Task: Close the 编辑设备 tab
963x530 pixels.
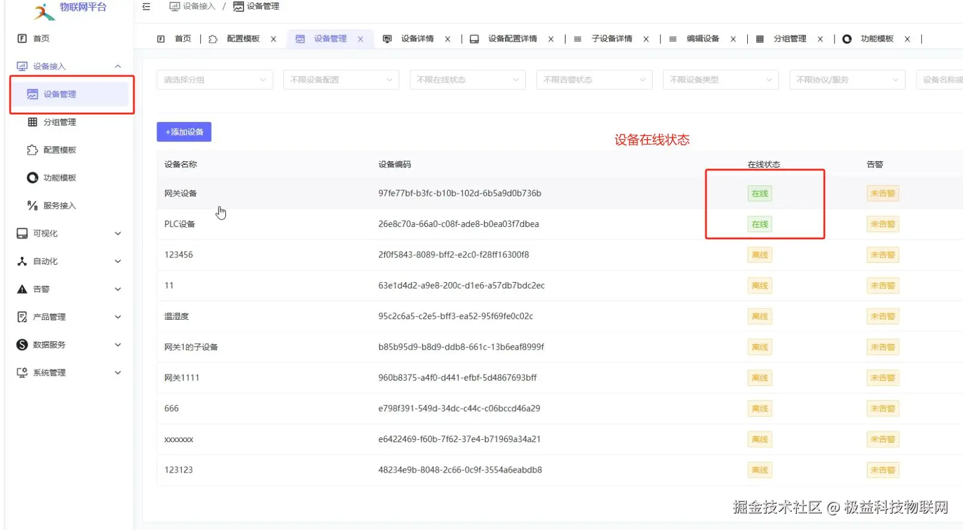Action: [733, 39]
